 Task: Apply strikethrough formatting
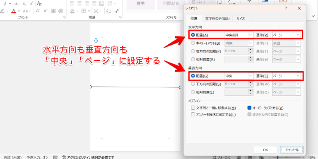[x=17, y=3]
